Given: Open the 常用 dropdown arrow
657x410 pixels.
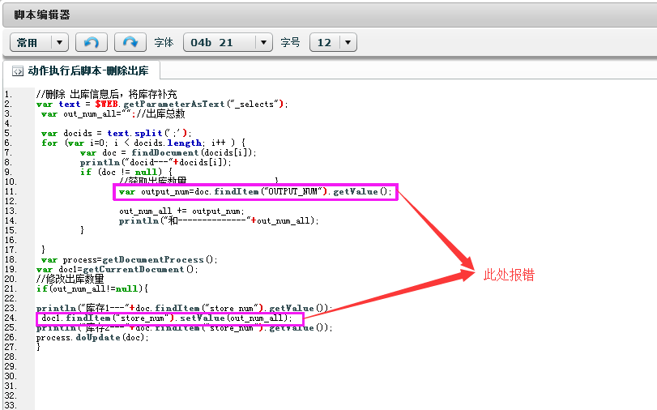Looking at the screenshot, I should tap(59, 42).
